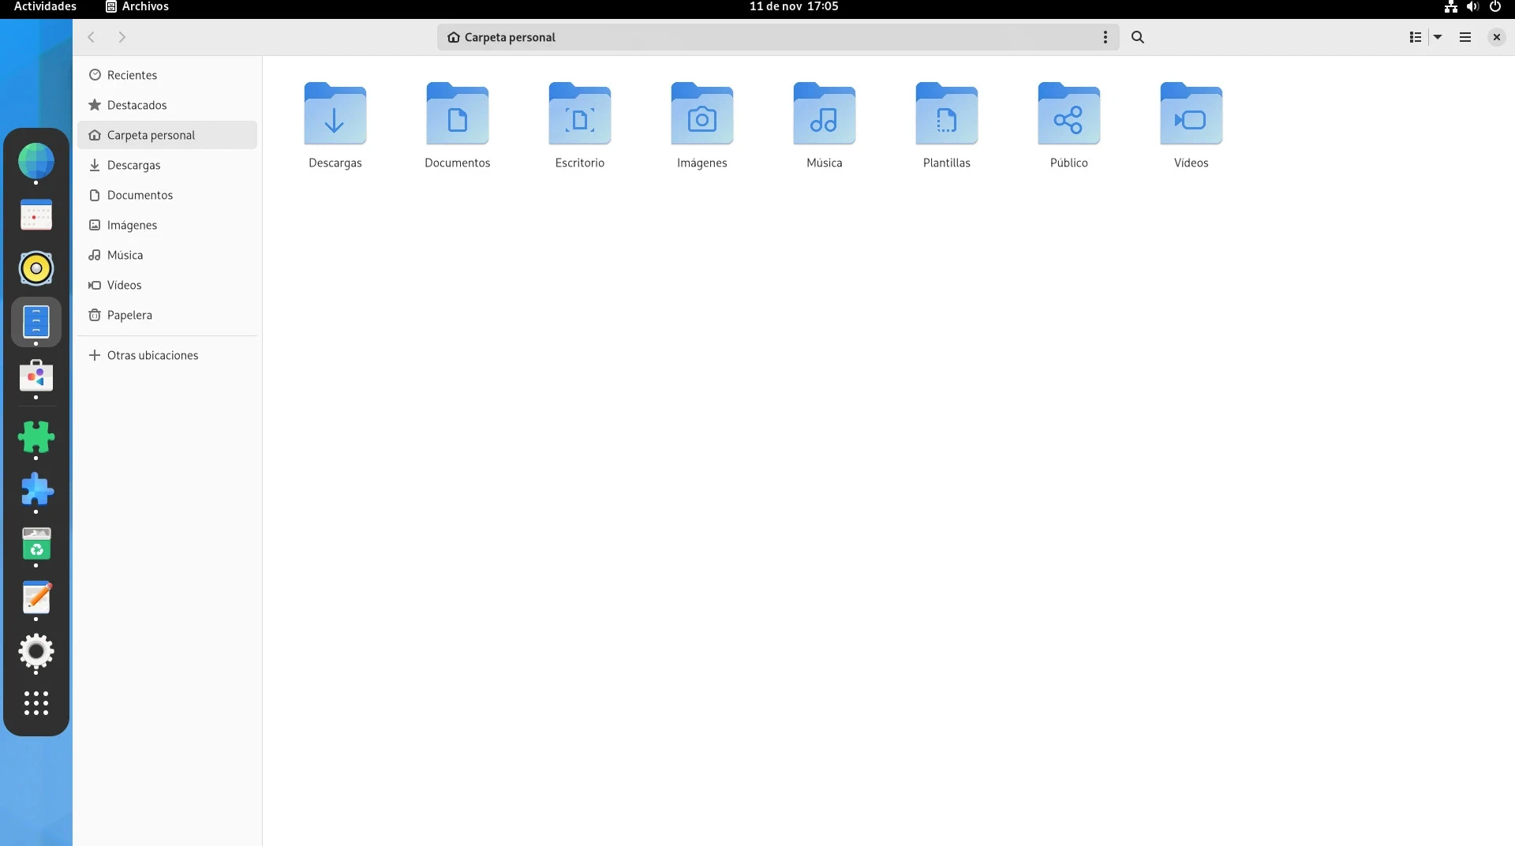Viewport: 1515px width, 846px height.
Task: Open the hamburger main menu
Action: tap(1464, 37)
